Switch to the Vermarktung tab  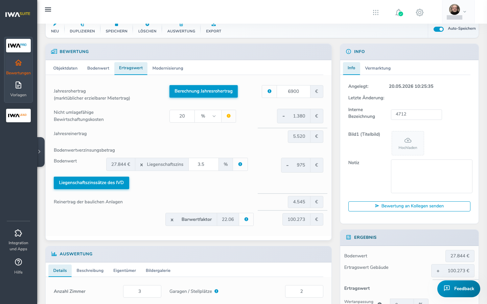378,68
